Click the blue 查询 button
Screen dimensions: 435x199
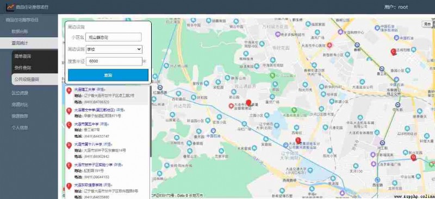pyautogui.click(x=108, y=75)
